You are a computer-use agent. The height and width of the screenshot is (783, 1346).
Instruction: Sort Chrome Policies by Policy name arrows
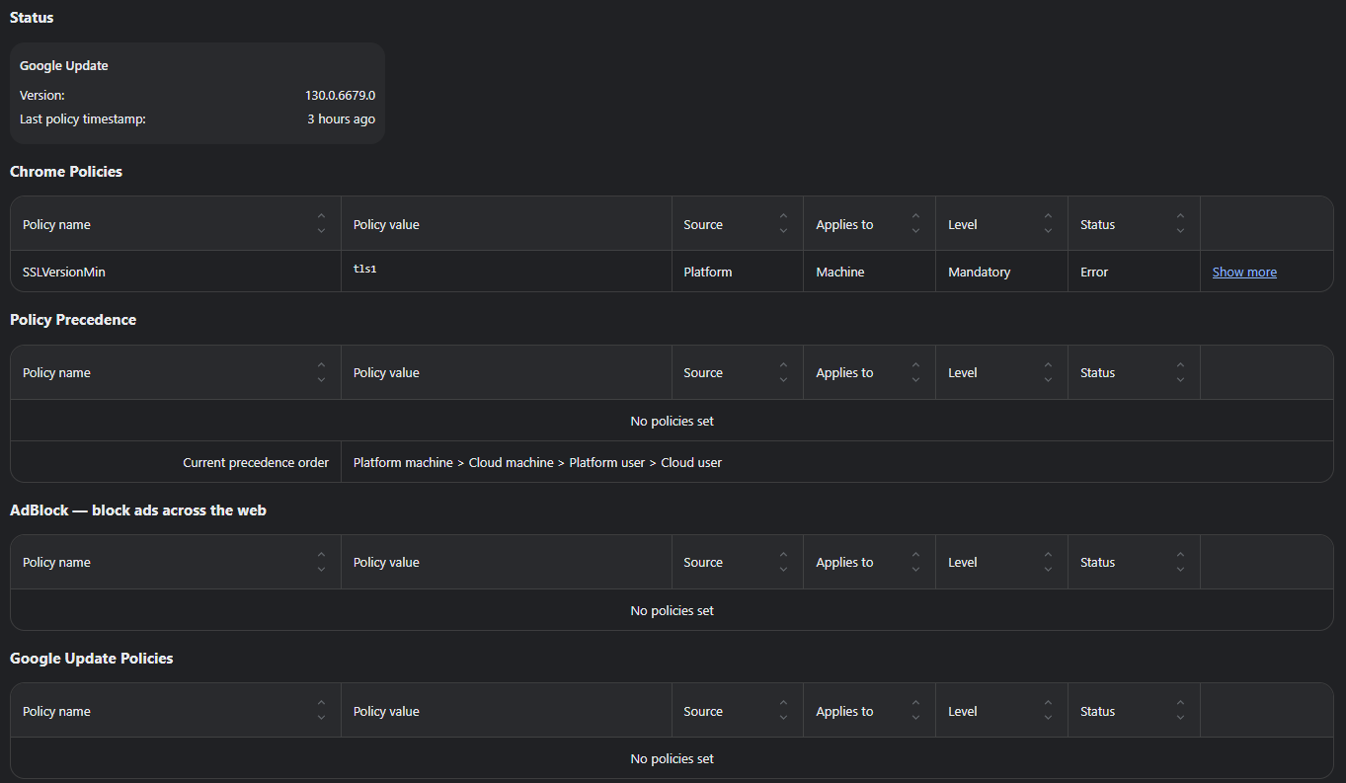point(321,224)
